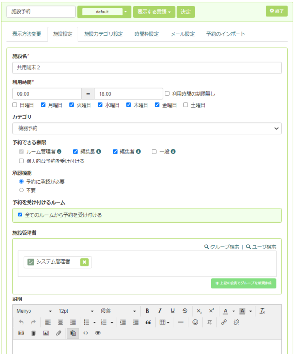Insert emoticon using the smiley icon
The width and height of the screenshot is (295, 354).
click(195, 322)
